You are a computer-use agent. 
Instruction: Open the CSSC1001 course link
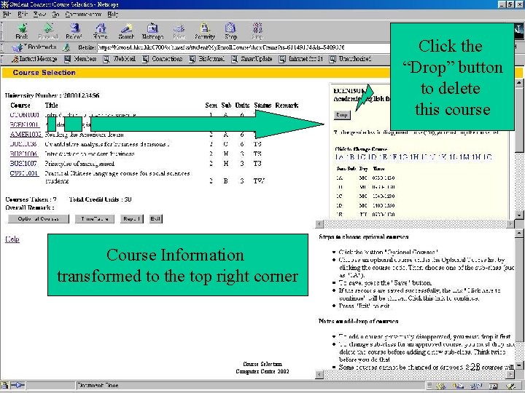[x=25, y=173]
